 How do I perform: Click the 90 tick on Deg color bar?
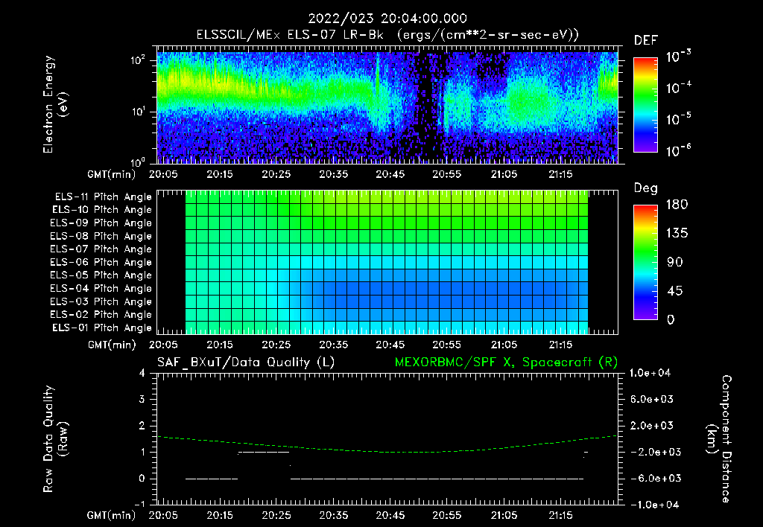pos(675,262)
